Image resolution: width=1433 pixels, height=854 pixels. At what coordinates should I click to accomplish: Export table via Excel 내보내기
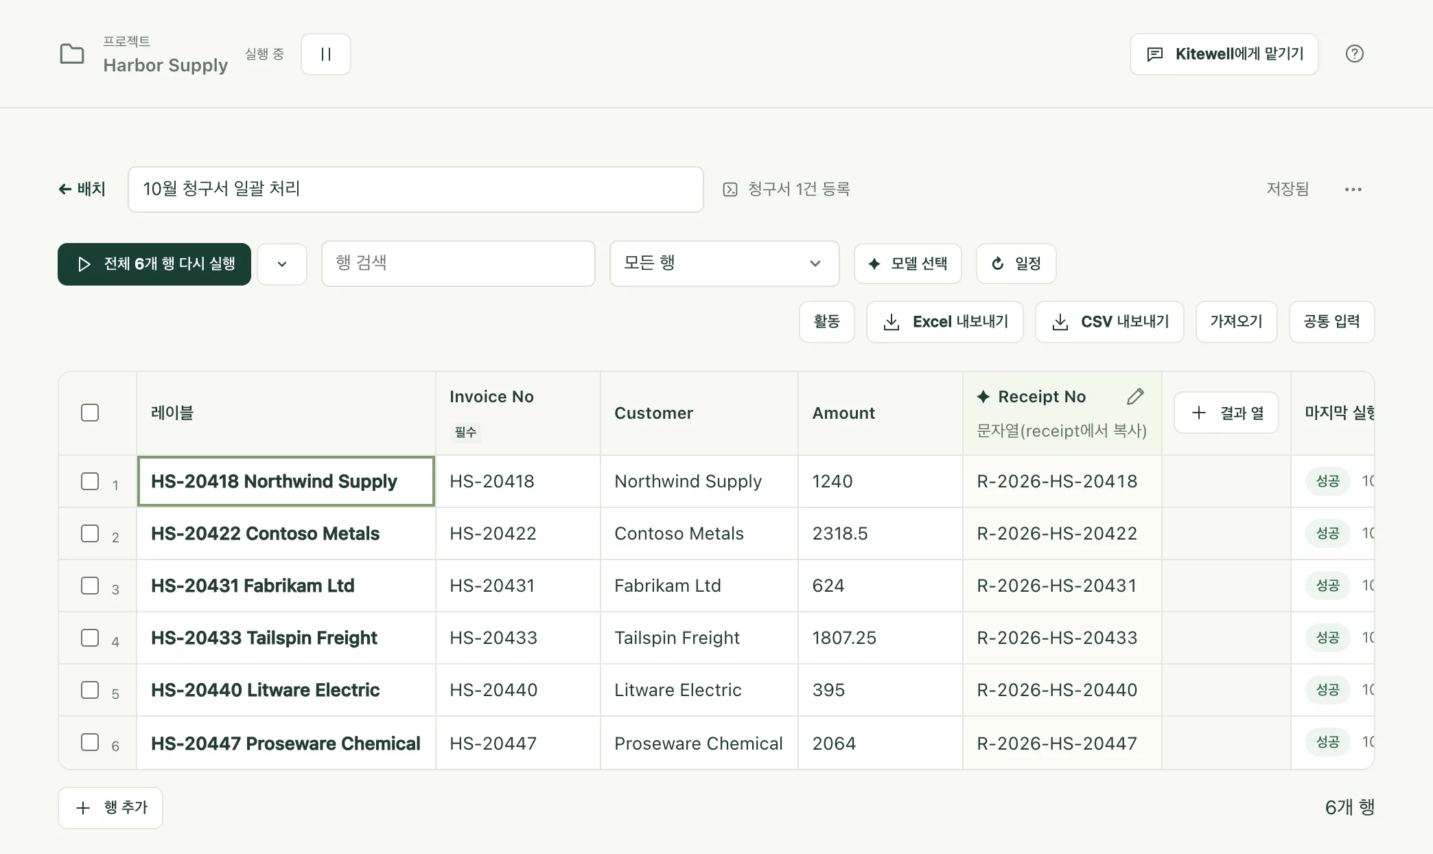pyautogui.click(x=945, y=322)
